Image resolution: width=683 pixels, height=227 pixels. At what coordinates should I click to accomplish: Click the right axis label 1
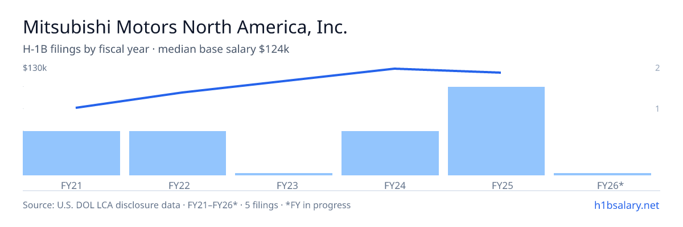657,108
